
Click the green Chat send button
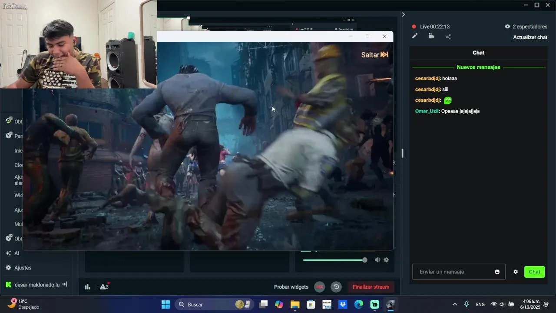[x=534, y=272]
